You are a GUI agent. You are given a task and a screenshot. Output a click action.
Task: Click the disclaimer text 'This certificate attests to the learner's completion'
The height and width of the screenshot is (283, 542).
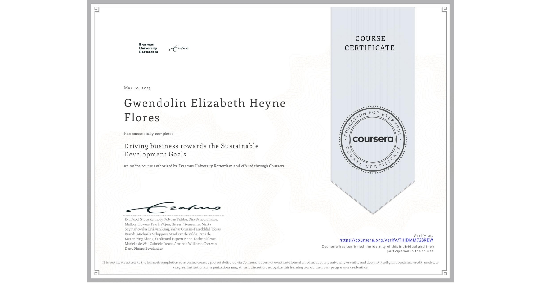pyautogui.click(x=270, y=265)
